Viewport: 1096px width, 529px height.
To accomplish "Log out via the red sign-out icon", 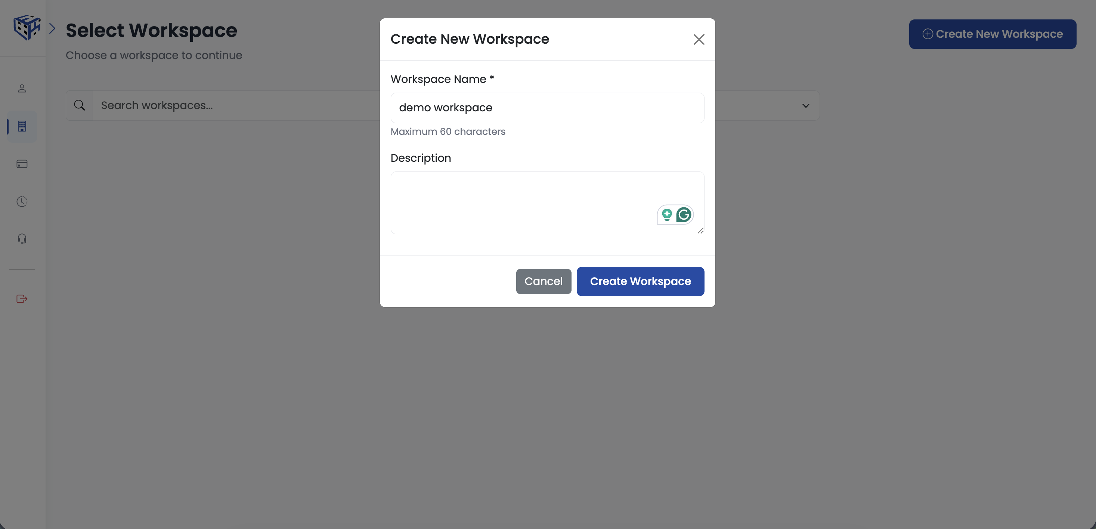I will tap(22, 298).
